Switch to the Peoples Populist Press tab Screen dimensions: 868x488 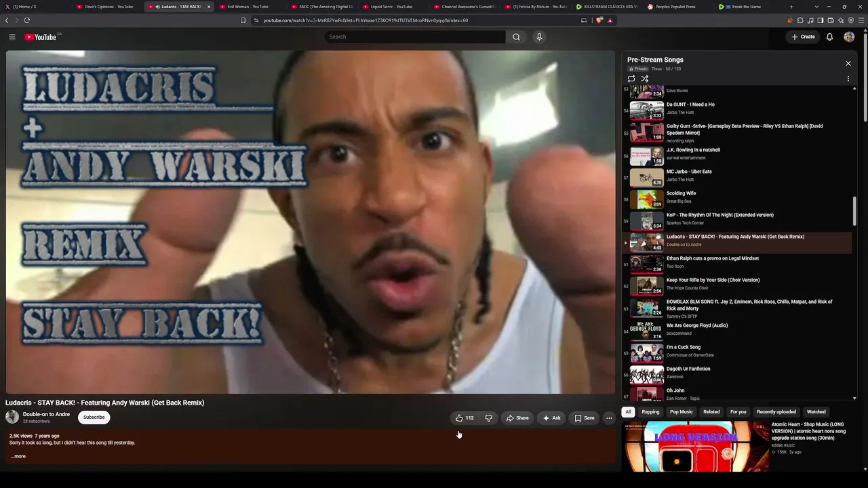(675, 7)
